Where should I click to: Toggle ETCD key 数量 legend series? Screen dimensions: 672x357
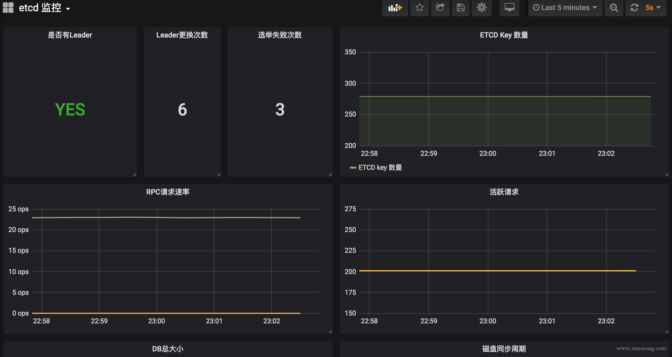tap(380, 168)
